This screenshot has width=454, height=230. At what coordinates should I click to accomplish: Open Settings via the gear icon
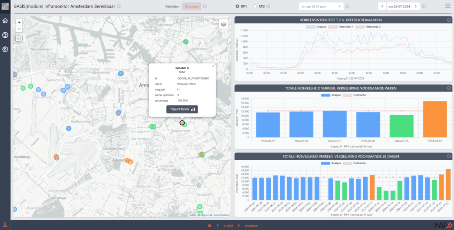(x=5, y=49)
